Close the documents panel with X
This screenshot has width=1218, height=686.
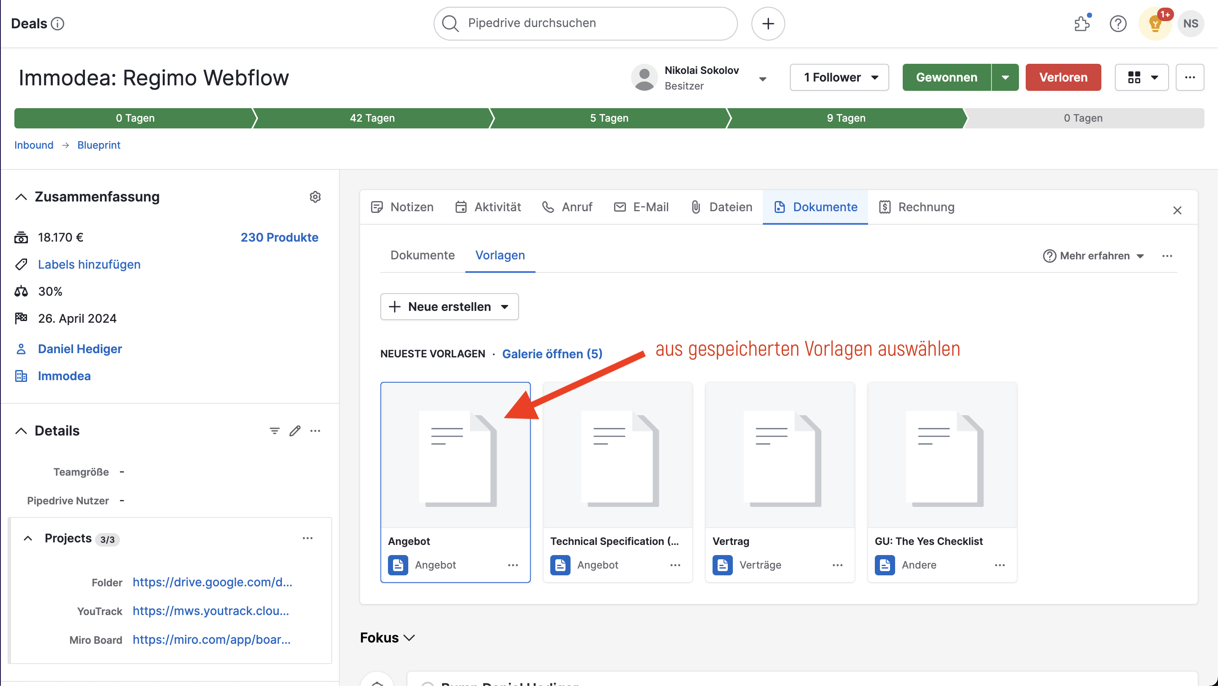(1177, 210)
